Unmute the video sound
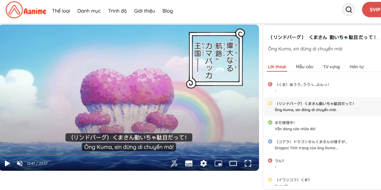Screen dimensions: 381x190 pos(20,164)
